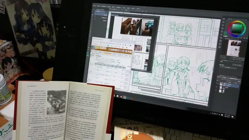Image resolution: width=249 pixels, height=140 pixels.
Task: Click the Navigator zoom slider below the preview
Action: [225, 57]
